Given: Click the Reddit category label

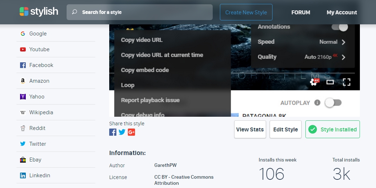Looking at the screenshot, I should (37, 128).
